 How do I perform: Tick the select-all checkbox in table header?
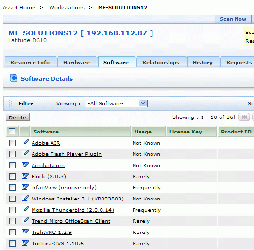(x=12, y=132)
